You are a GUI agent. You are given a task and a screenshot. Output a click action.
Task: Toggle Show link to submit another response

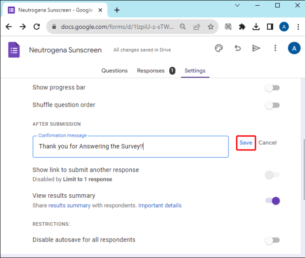pos(272,175)
